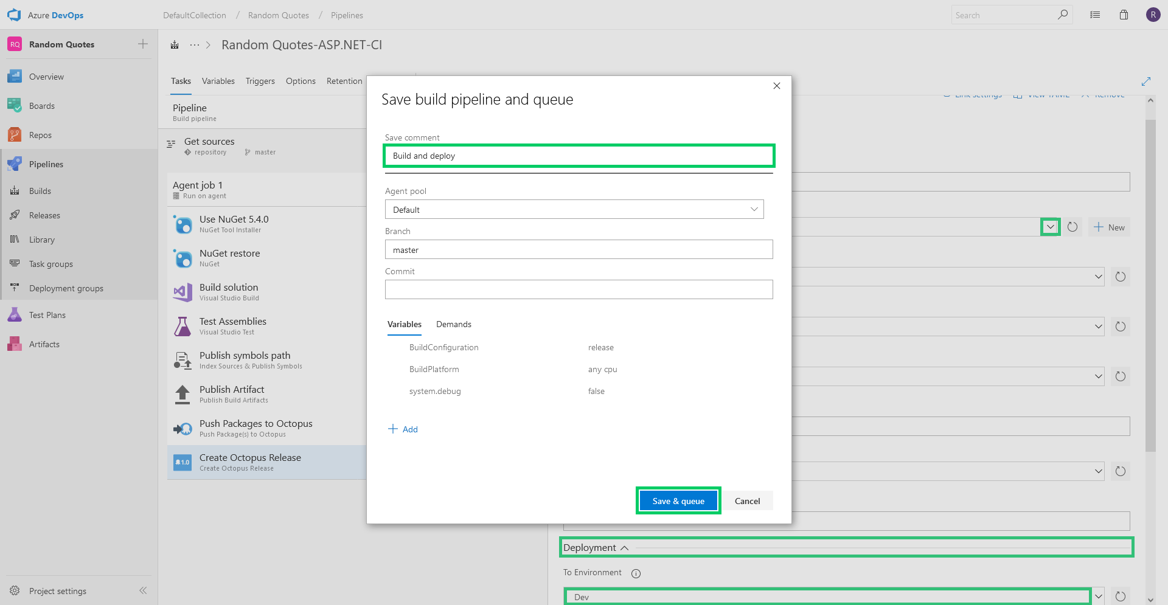Screen dimensions: 1168x605
Task: Show To Environment info tooltip
Action: pos(636,573)
